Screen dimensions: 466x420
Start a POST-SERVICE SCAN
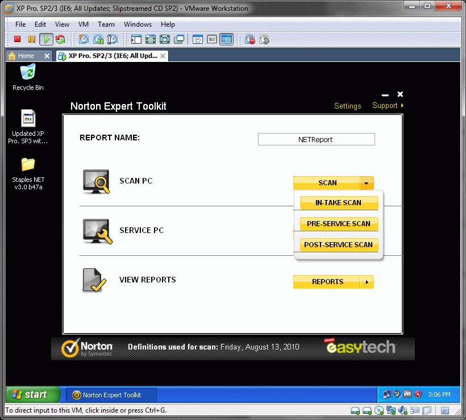339,244
